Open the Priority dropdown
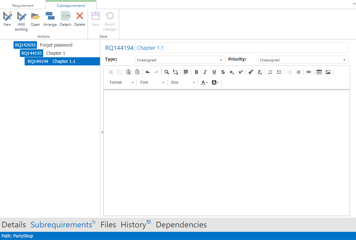356x240 pixels. [x=303, y=60]
